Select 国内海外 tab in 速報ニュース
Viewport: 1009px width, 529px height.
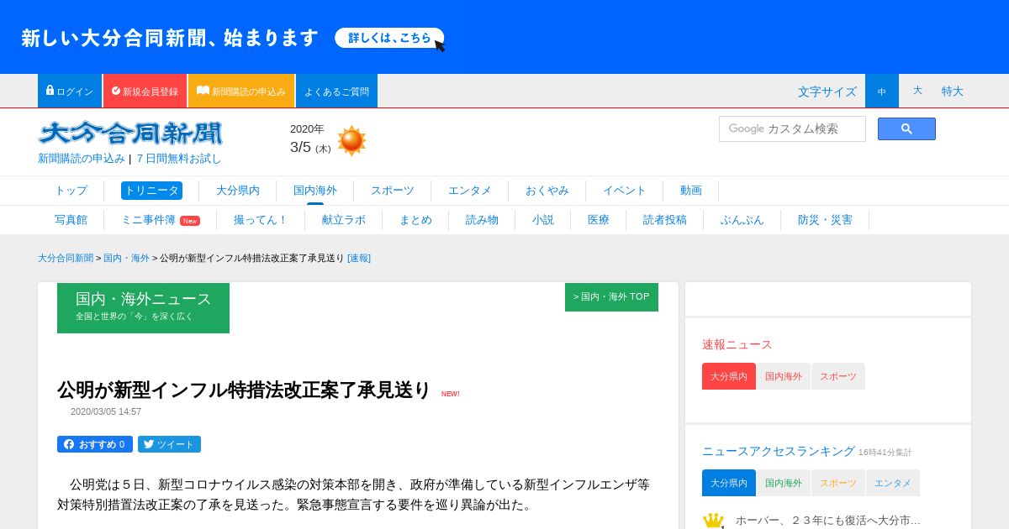click(784, 376)
